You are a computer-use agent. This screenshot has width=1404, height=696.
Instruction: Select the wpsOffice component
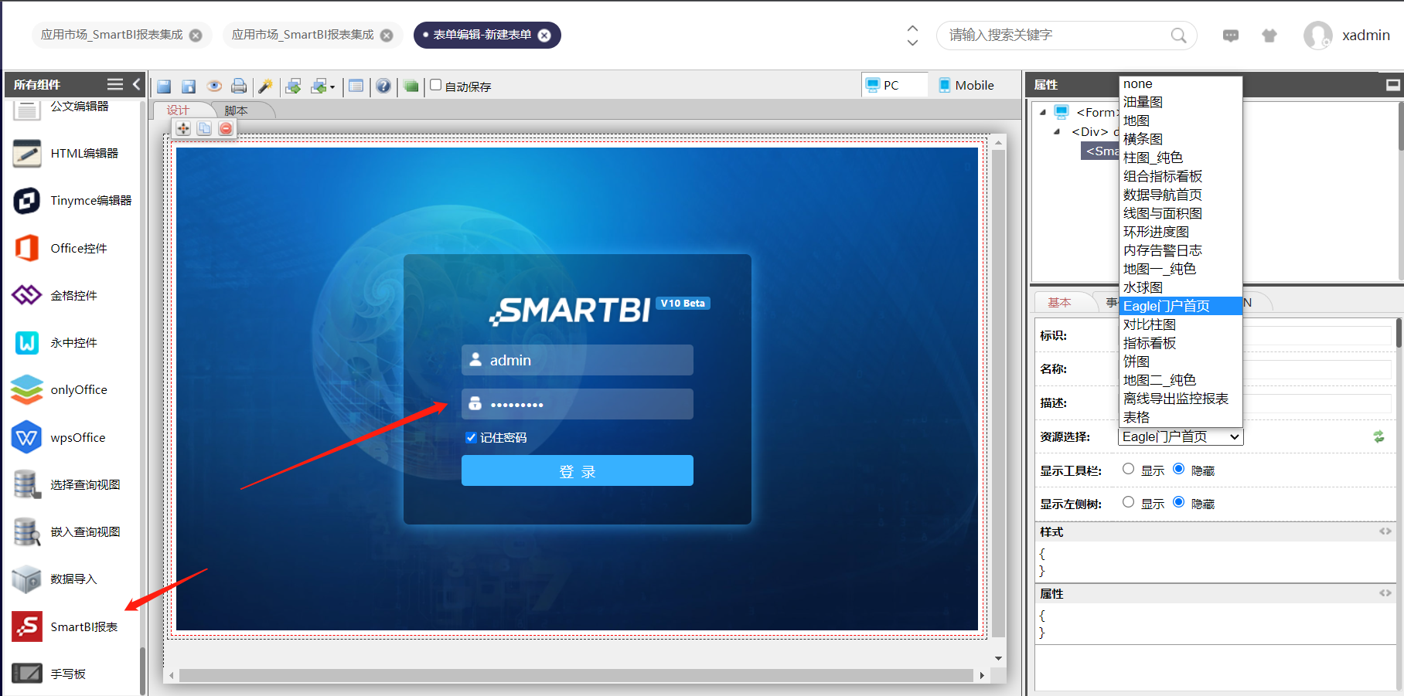(59, 437)
